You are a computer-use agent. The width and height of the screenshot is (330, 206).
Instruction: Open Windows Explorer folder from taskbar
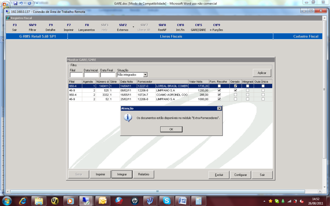(x=39, y=201)
